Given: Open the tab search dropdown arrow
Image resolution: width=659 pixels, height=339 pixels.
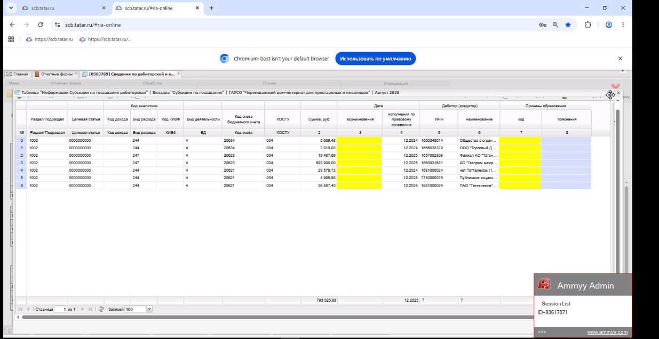Looking at the screenshot, I should 11,8.
